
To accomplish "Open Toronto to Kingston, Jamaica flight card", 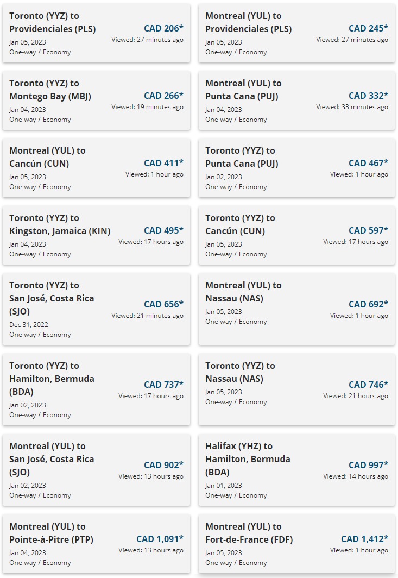I will pyautogui.click(x=96, y=236).
